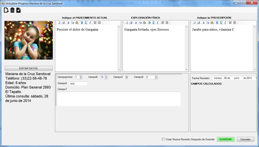Click the patient photo thumbnail
Viewport: 259px width, 147px height.
click(x=28, y=40)
